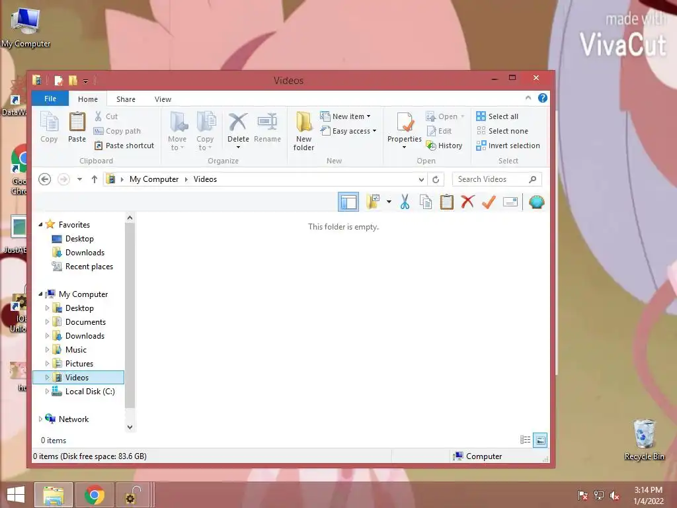Click Select all in the ribbon
Screen dimensions: 677x508
click(497, 116)
